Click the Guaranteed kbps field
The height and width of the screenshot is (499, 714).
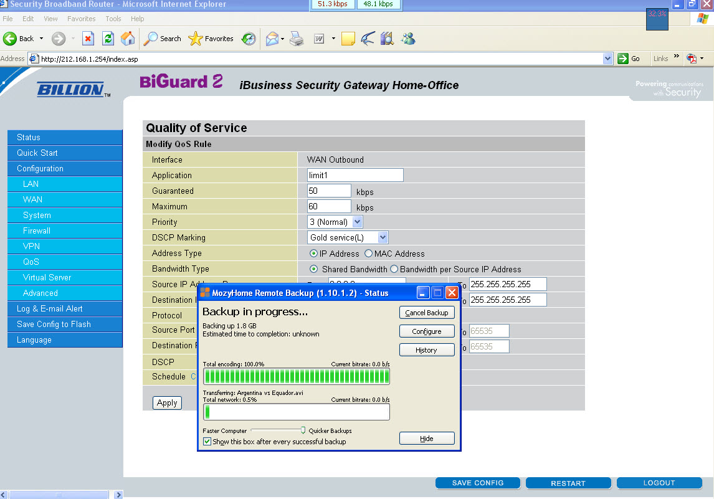(329, 191)
